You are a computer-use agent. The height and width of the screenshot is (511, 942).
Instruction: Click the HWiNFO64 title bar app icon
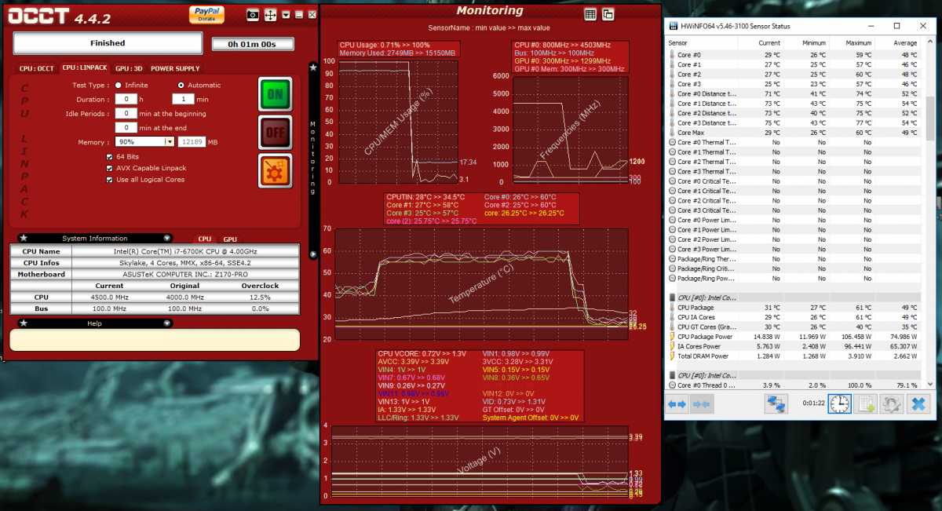point(673,26)
